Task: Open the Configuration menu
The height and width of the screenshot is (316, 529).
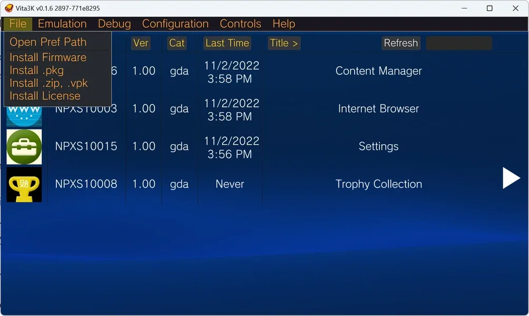Action: (x=175, y=24)
